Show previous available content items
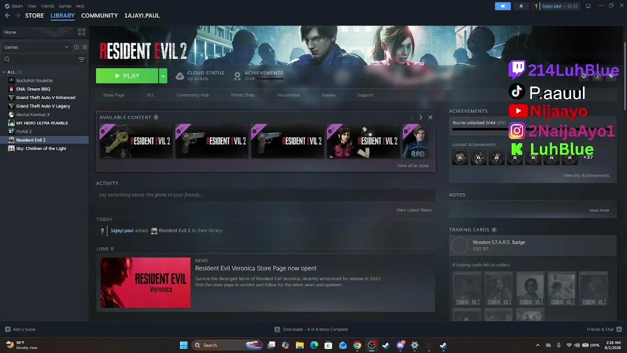 [411, 118]
